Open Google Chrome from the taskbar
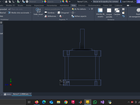 click(x=66, y=102)
